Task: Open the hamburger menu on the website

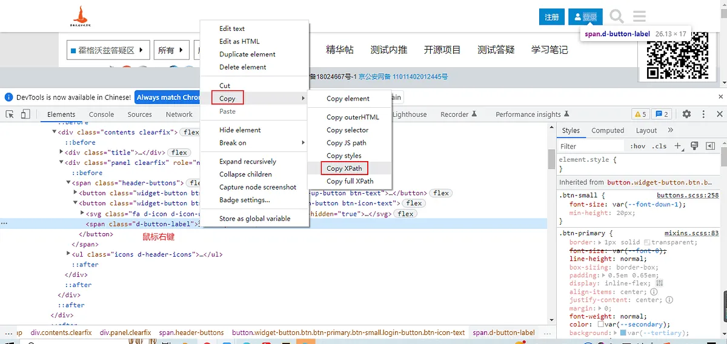Action: 639,16
